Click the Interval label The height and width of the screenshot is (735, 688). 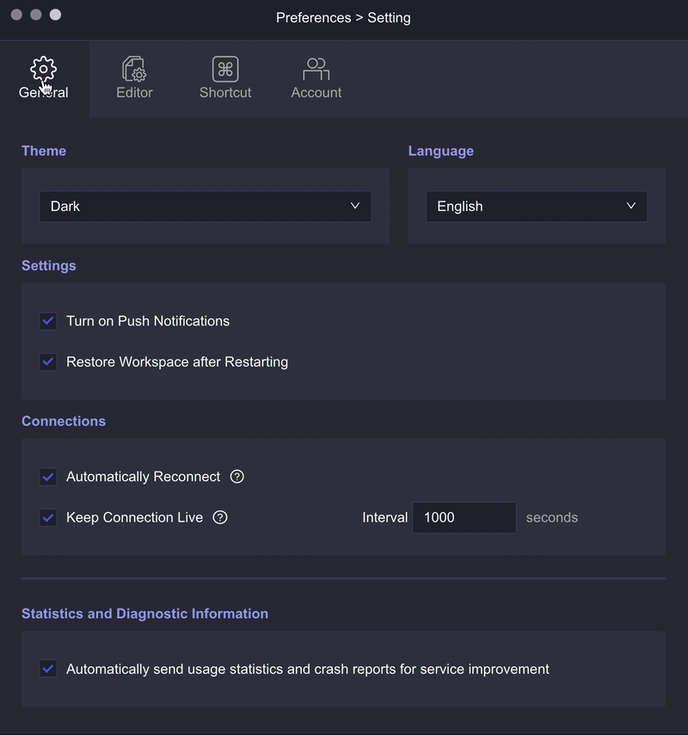[x=385, y=517]
